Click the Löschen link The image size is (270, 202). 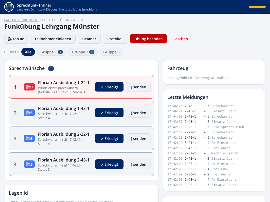(180, 39)
